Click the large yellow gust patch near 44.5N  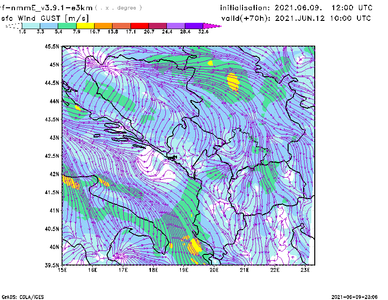click(233, 82)
